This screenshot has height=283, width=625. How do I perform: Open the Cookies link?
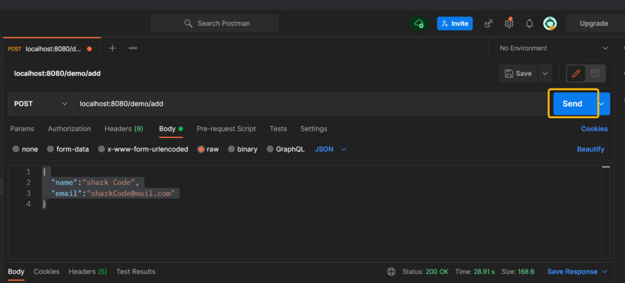pyautogui.click(x=594, y=129)
